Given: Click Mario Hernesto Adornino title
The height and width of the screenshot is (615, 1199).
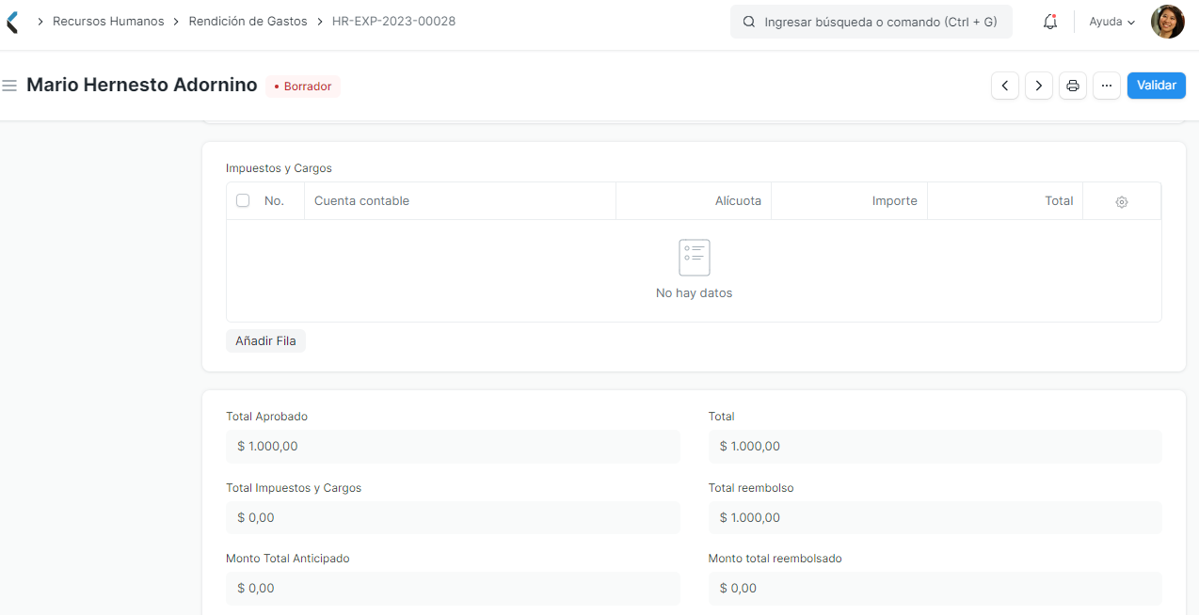Looking at the screenshot, I should [x=142, y=85].
